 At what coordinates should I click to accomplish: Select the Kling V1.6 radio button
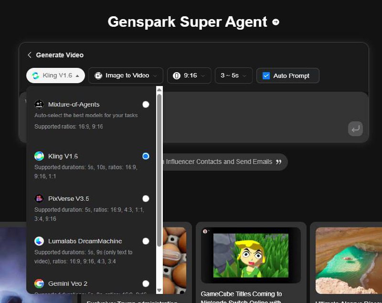(146, 156)
